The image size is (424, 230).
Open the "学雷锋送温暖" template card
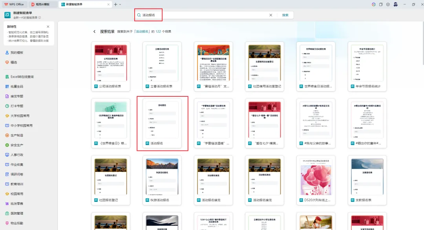(213, 123)
